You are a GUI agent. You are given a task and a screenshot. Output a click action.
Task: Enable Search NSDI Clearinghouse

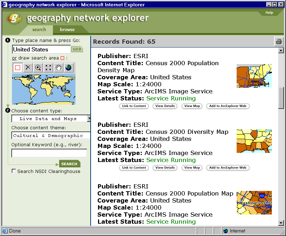14,170
